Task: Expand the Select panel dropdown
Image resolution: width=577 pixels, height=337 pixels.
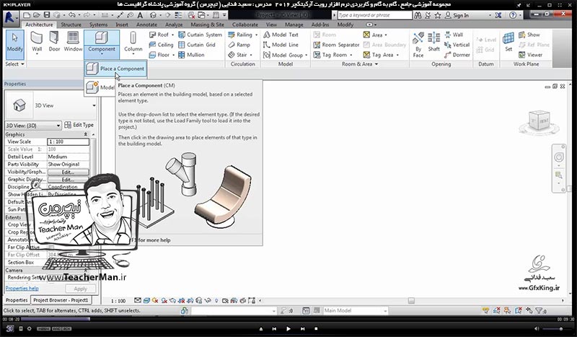Action: click(x=14, y=64)
